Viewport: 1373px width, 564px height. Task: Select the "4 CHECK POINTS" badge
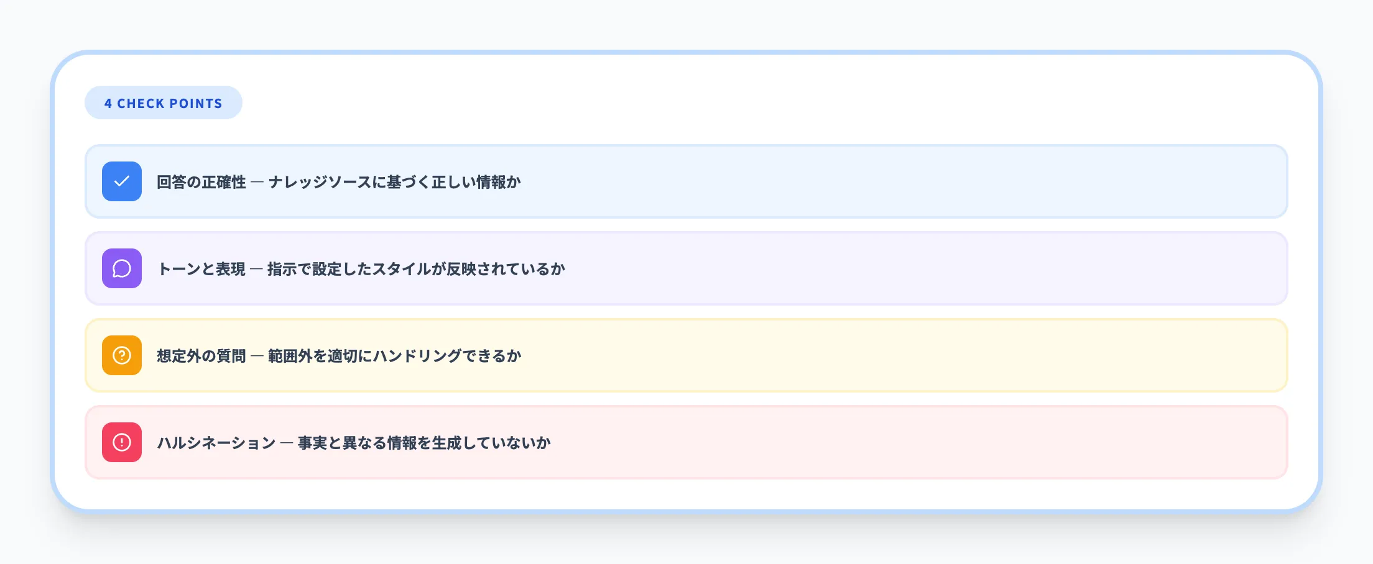163,103
